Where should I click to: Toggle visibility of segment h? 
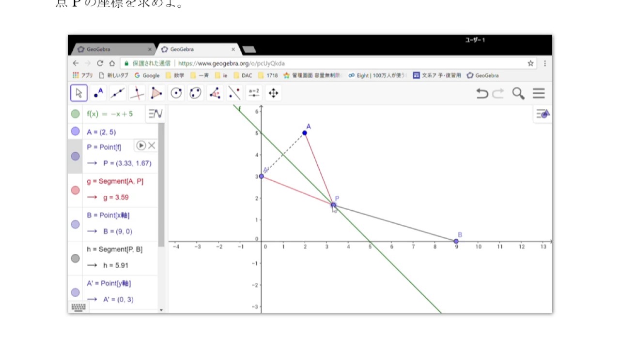[x=75, y=259]
